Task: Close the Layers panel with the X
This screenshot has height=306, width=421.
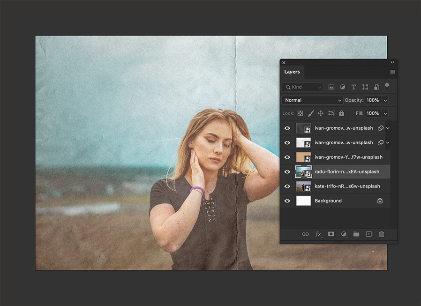Action: tap(284, 62)
